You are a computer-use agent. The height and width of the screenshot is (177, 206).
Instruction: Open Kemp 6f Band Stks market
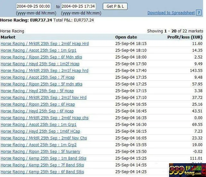click(42, 172)
